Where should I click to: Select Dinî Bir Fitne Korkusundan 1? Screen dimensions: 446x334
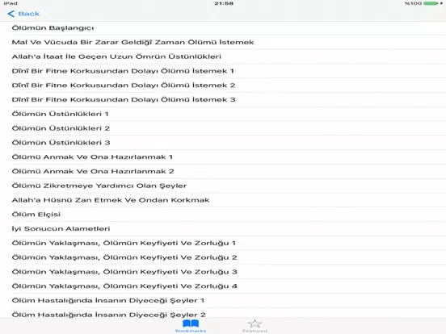223,71
